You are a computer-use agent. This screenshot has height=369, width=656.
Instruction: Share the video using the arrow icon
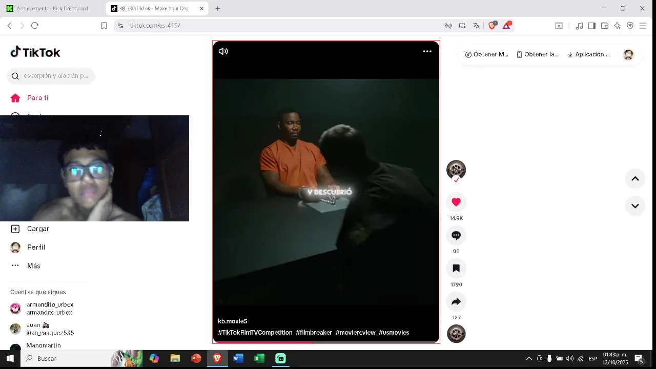[456, 301]
